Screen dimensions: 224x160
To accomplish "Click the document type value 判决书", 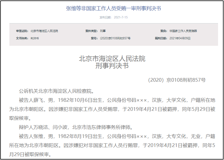I will [35, 38].
